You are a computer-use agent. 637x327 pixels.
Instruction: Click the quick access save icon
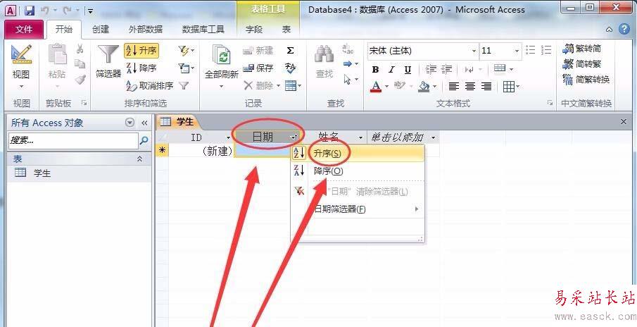tap(30, 10)
